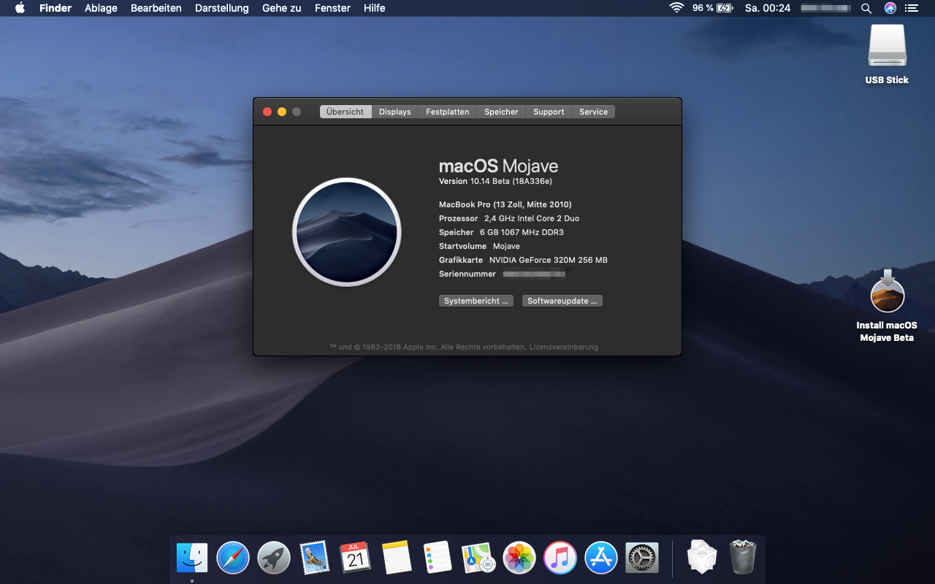This screenshot has width=935, height=584.
Task: Click 6 GB 1067 MHz DDR3 text
Action: pos(522,232)
